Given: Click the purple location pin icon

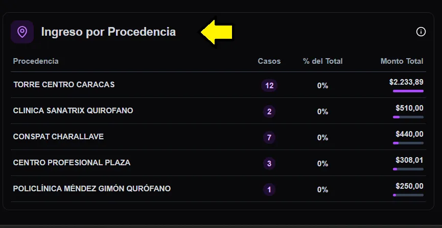Looking at the screenshot, I should (x=22, y=32).
